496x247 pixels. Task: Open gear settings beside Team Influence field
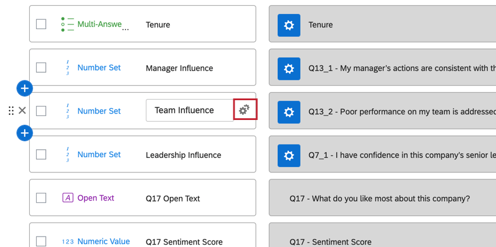point(244,110)
